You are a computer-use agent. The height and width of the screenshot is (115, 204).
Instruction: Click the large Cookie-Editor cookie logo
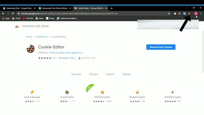[31, 49]
